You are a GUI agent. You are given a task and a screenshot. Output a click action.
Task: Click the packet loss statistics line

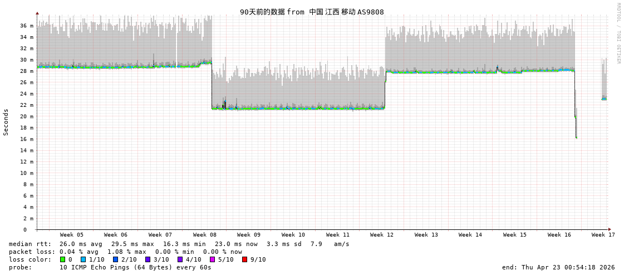pos(125,252)
